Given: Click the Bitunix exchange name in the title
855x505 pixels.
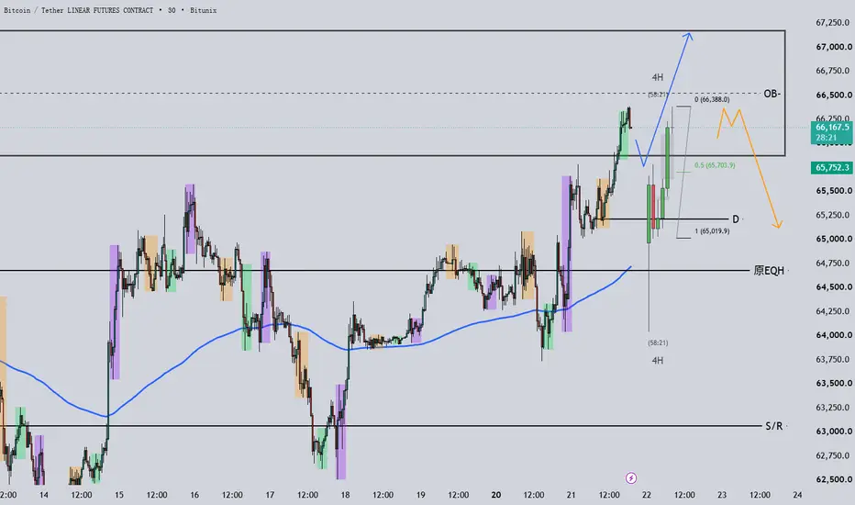Looking at the screenshot, I should 204,10.
